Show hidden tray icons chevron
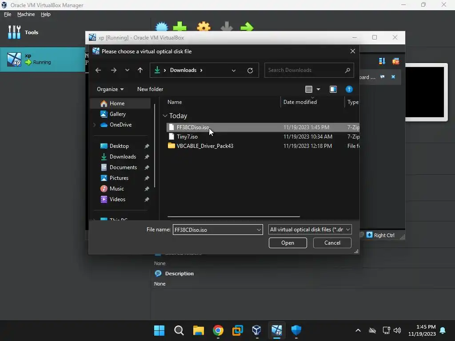This screenshot has width=455, height=341. click(358, 330)
